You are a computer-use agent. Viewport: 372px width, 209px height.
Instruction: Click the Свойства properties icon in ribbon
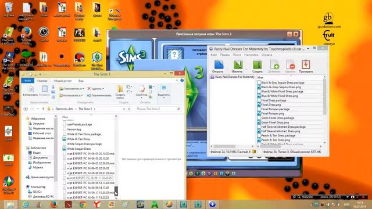(x=142, y=89)
